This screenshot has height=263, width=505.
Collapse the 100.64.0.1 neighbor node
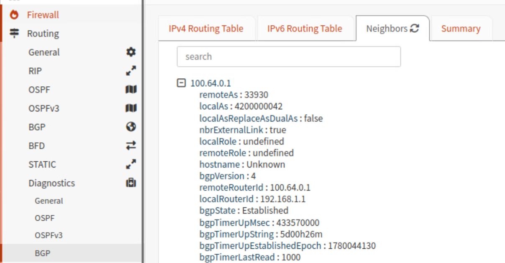click(181, 83)
